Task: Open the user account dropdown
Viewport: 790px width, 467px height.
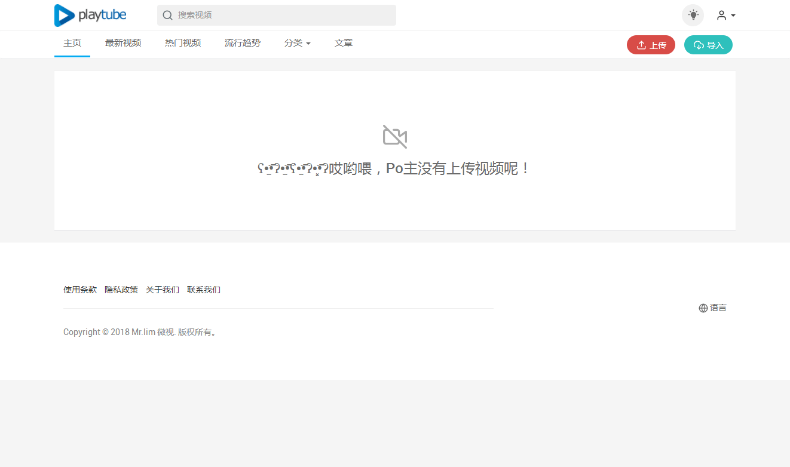Action: click(x=725, y=16)
